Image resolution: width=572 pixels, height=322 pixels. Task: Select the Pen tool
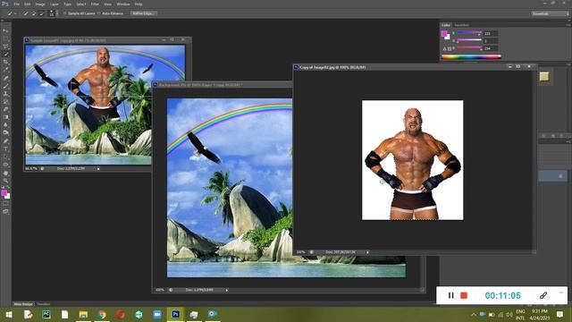[x=5, y=141]
